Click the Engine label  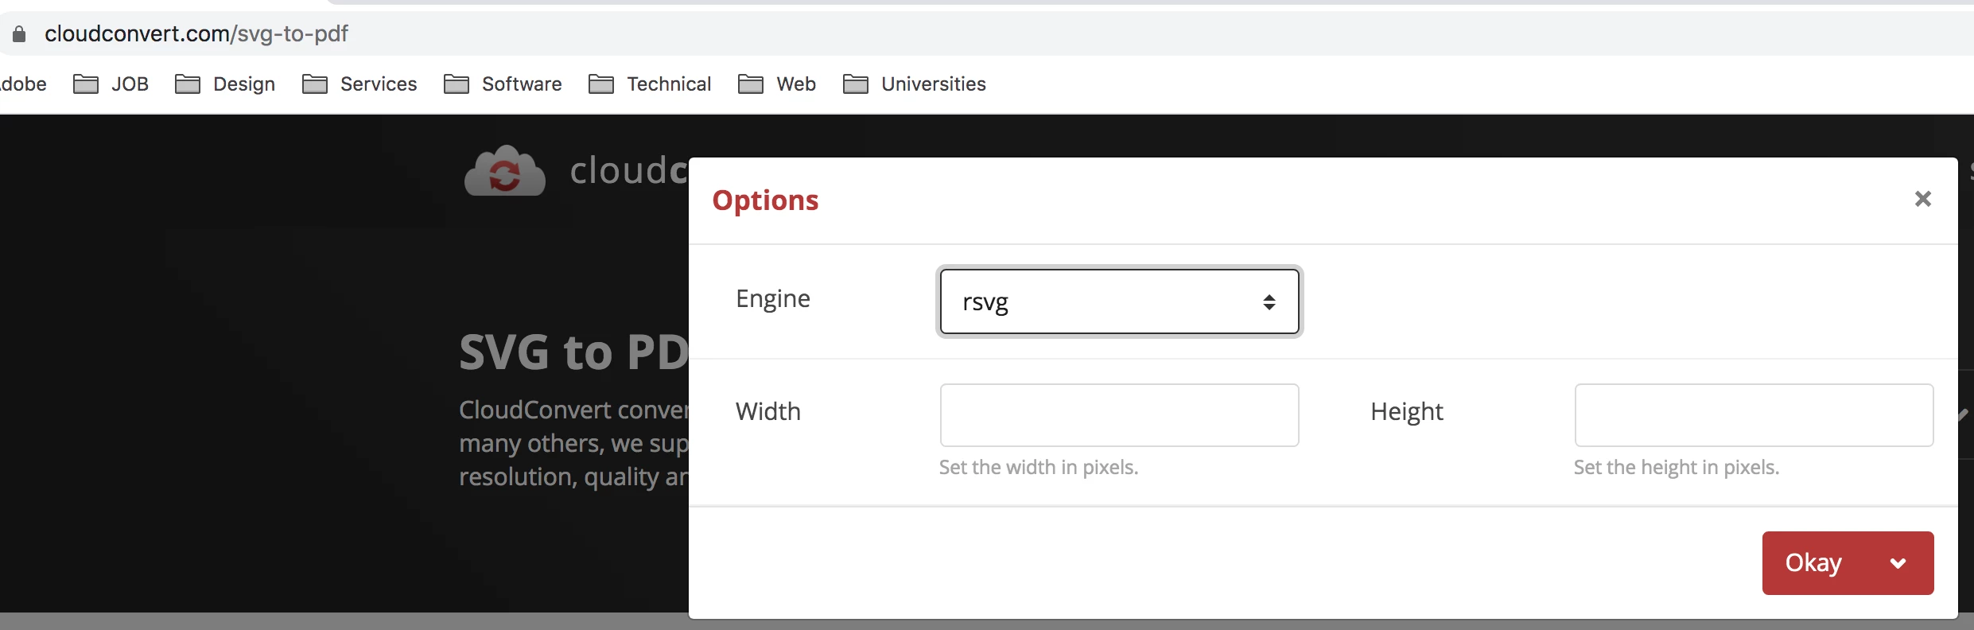[773, 299]
